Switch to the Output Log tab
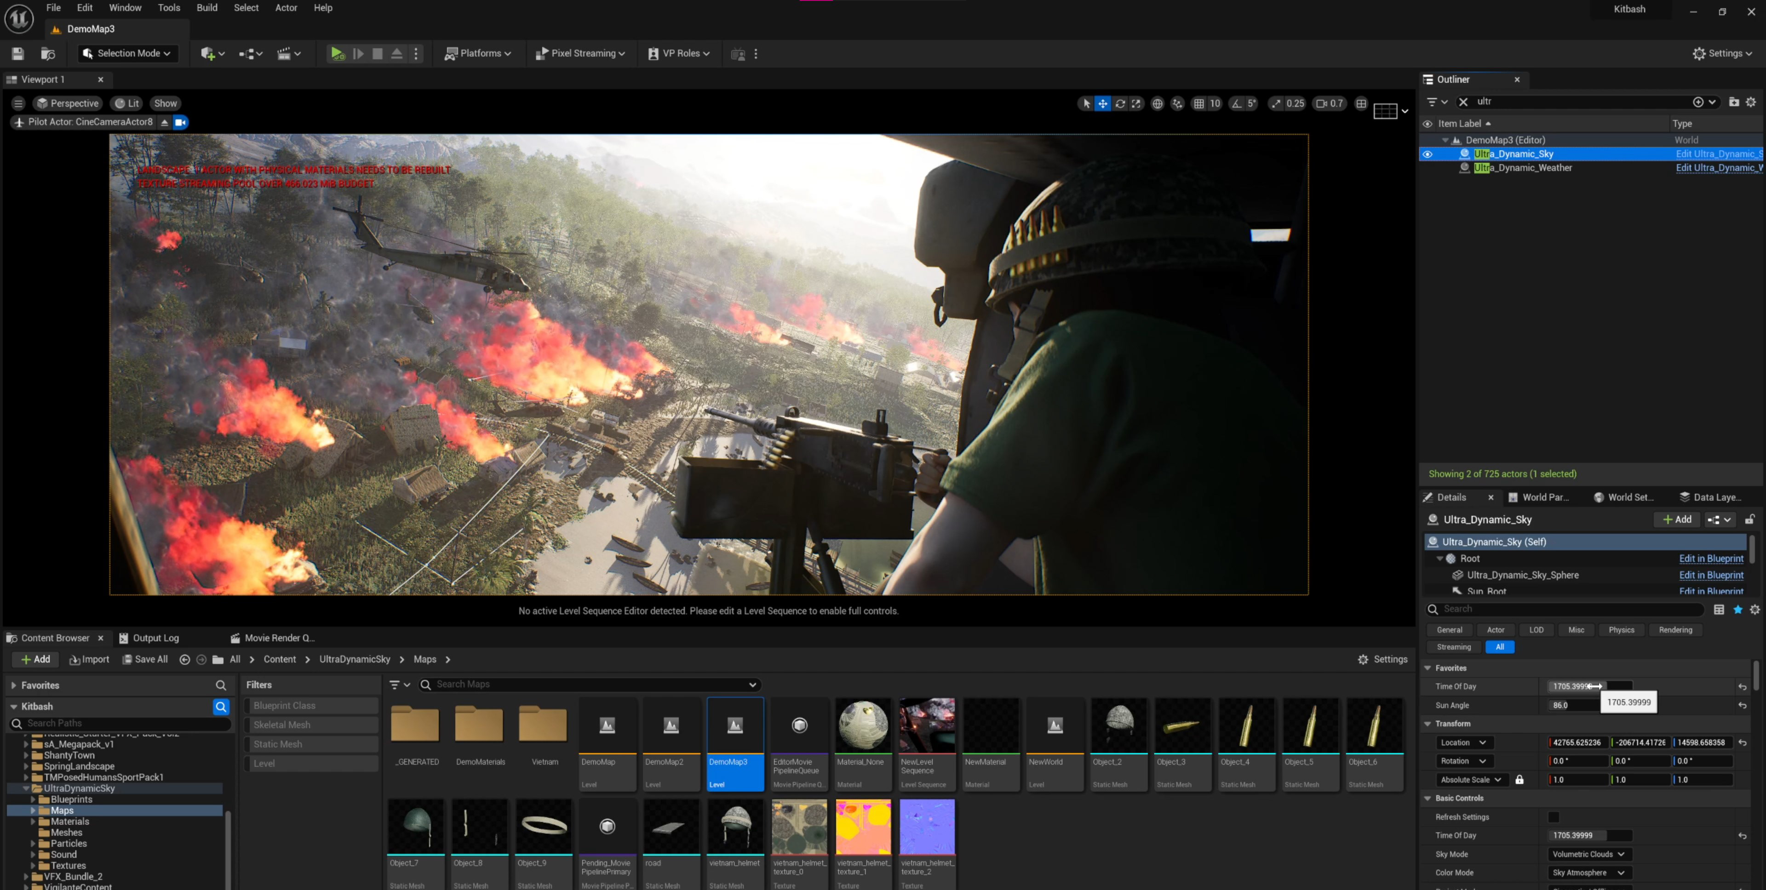The width and height of the screenshot is (1766, 890). pos(149,638)
